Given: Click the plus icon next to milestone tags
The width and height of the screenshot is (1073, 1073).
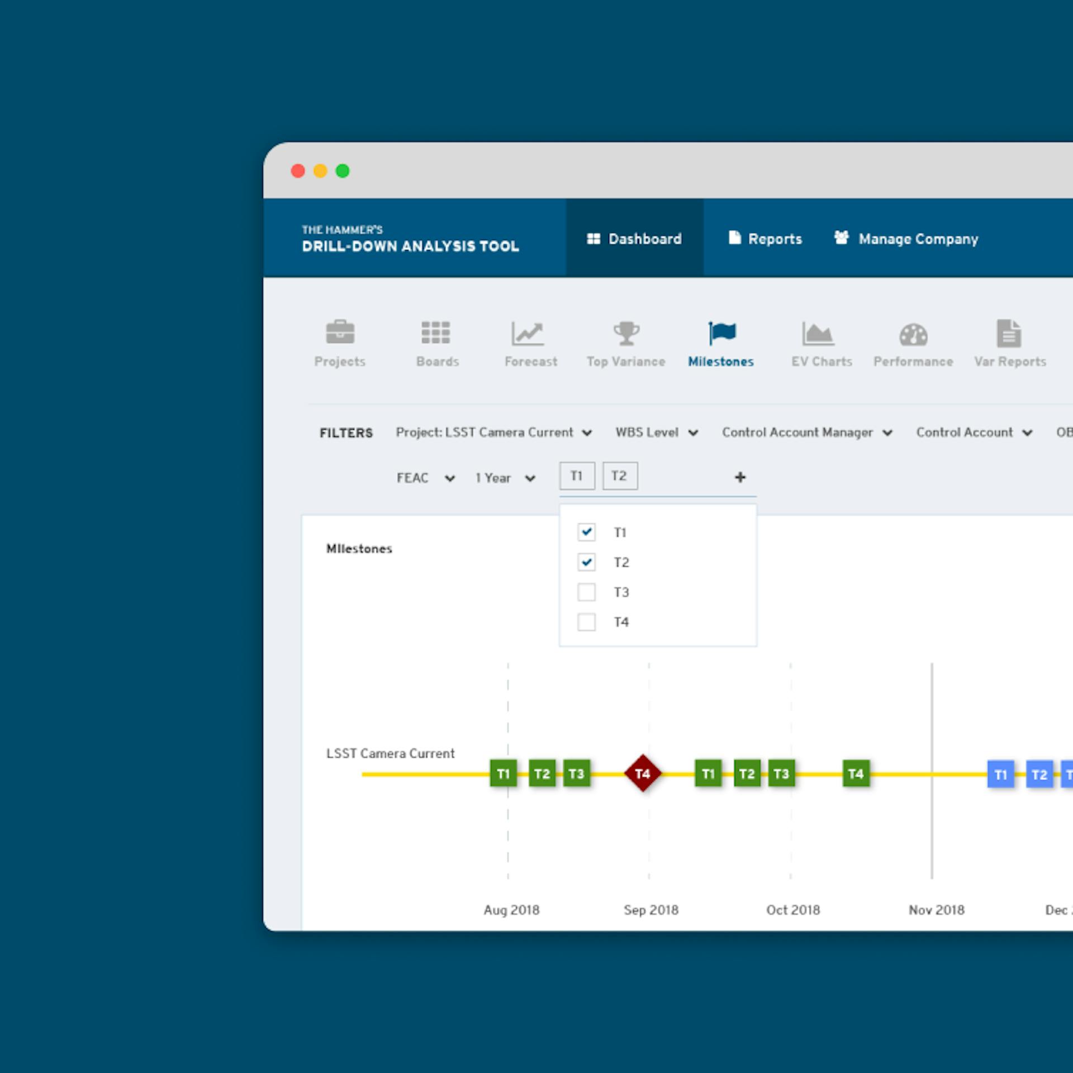Looking at the screenshot, I should click(x=740, y=477).
